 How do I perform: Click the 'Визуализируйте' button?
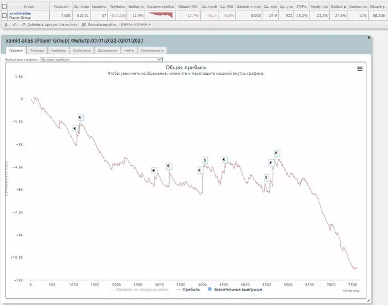[99, 25]
